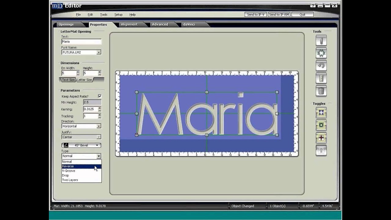This screenshot has width=391, height=220.
Task: Open the Tools menu
Action: pos(104,15)
